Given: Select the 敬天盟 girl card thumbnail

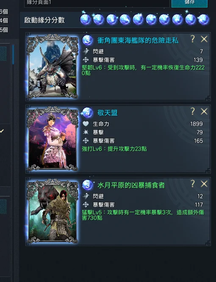Looking at the screenshot, I should pyautogui.click(x=53, y=138).
